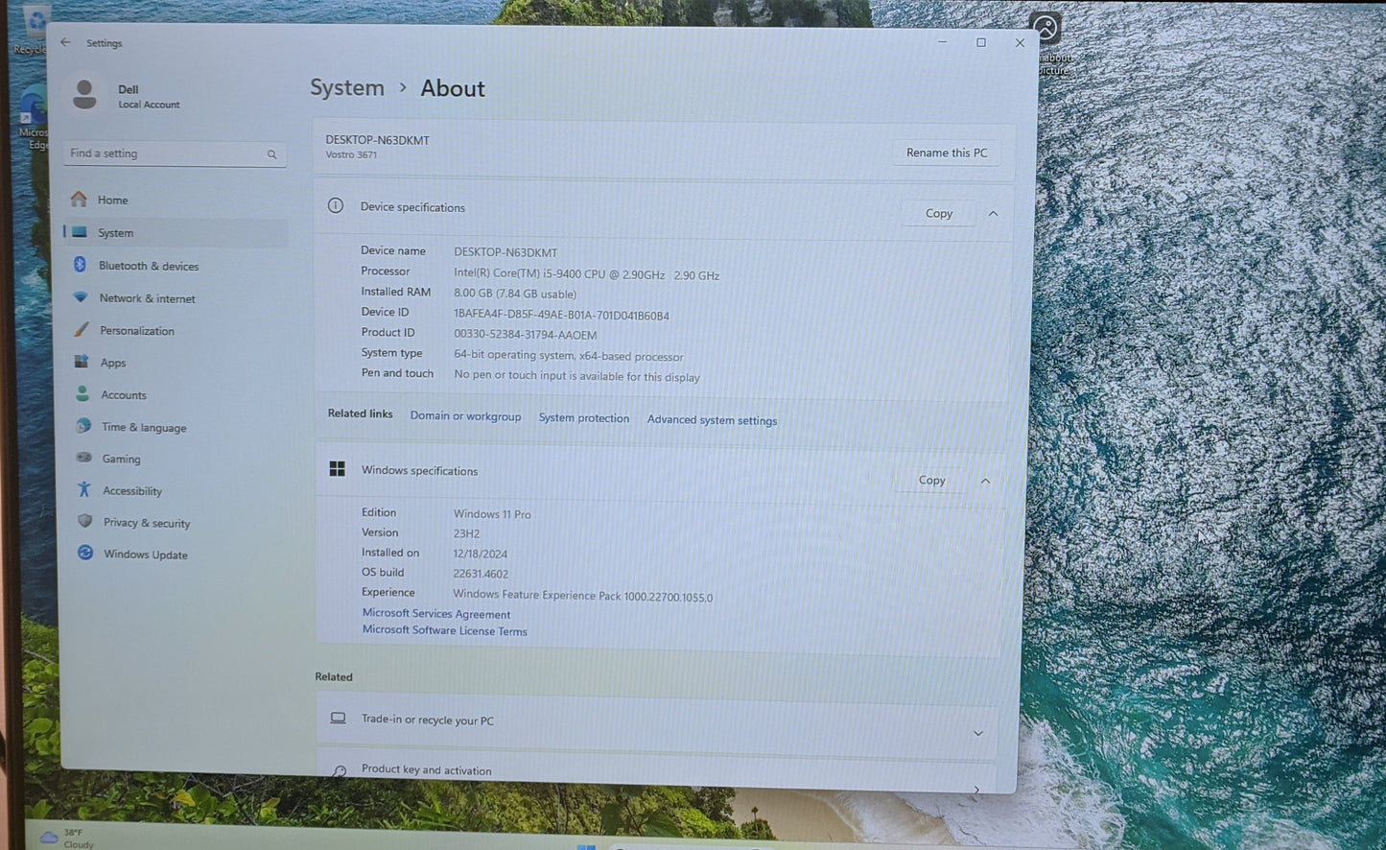This screenshot has width=1386, height=850.
Task: Focus the Find a setting search box
Action: [x=175, y=153]
